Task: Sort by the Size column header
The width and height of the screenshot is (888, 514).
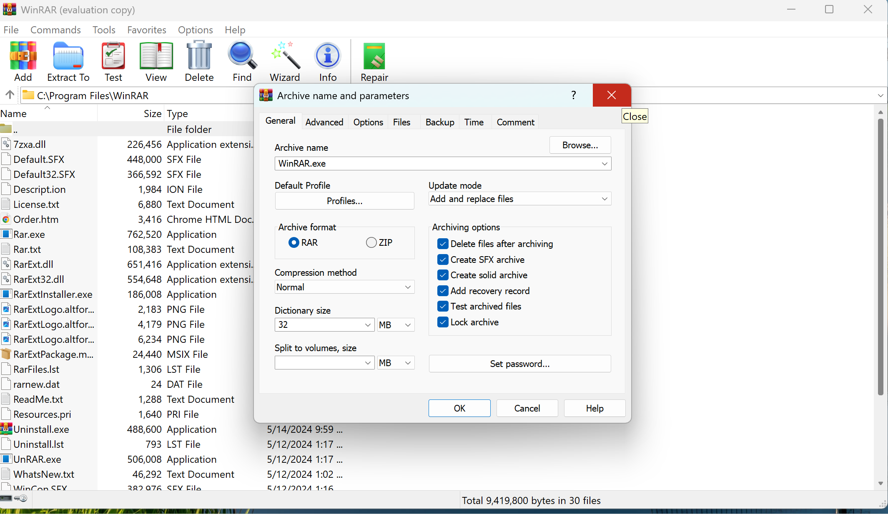Action: pyautogui.click(x=131, y=113)
